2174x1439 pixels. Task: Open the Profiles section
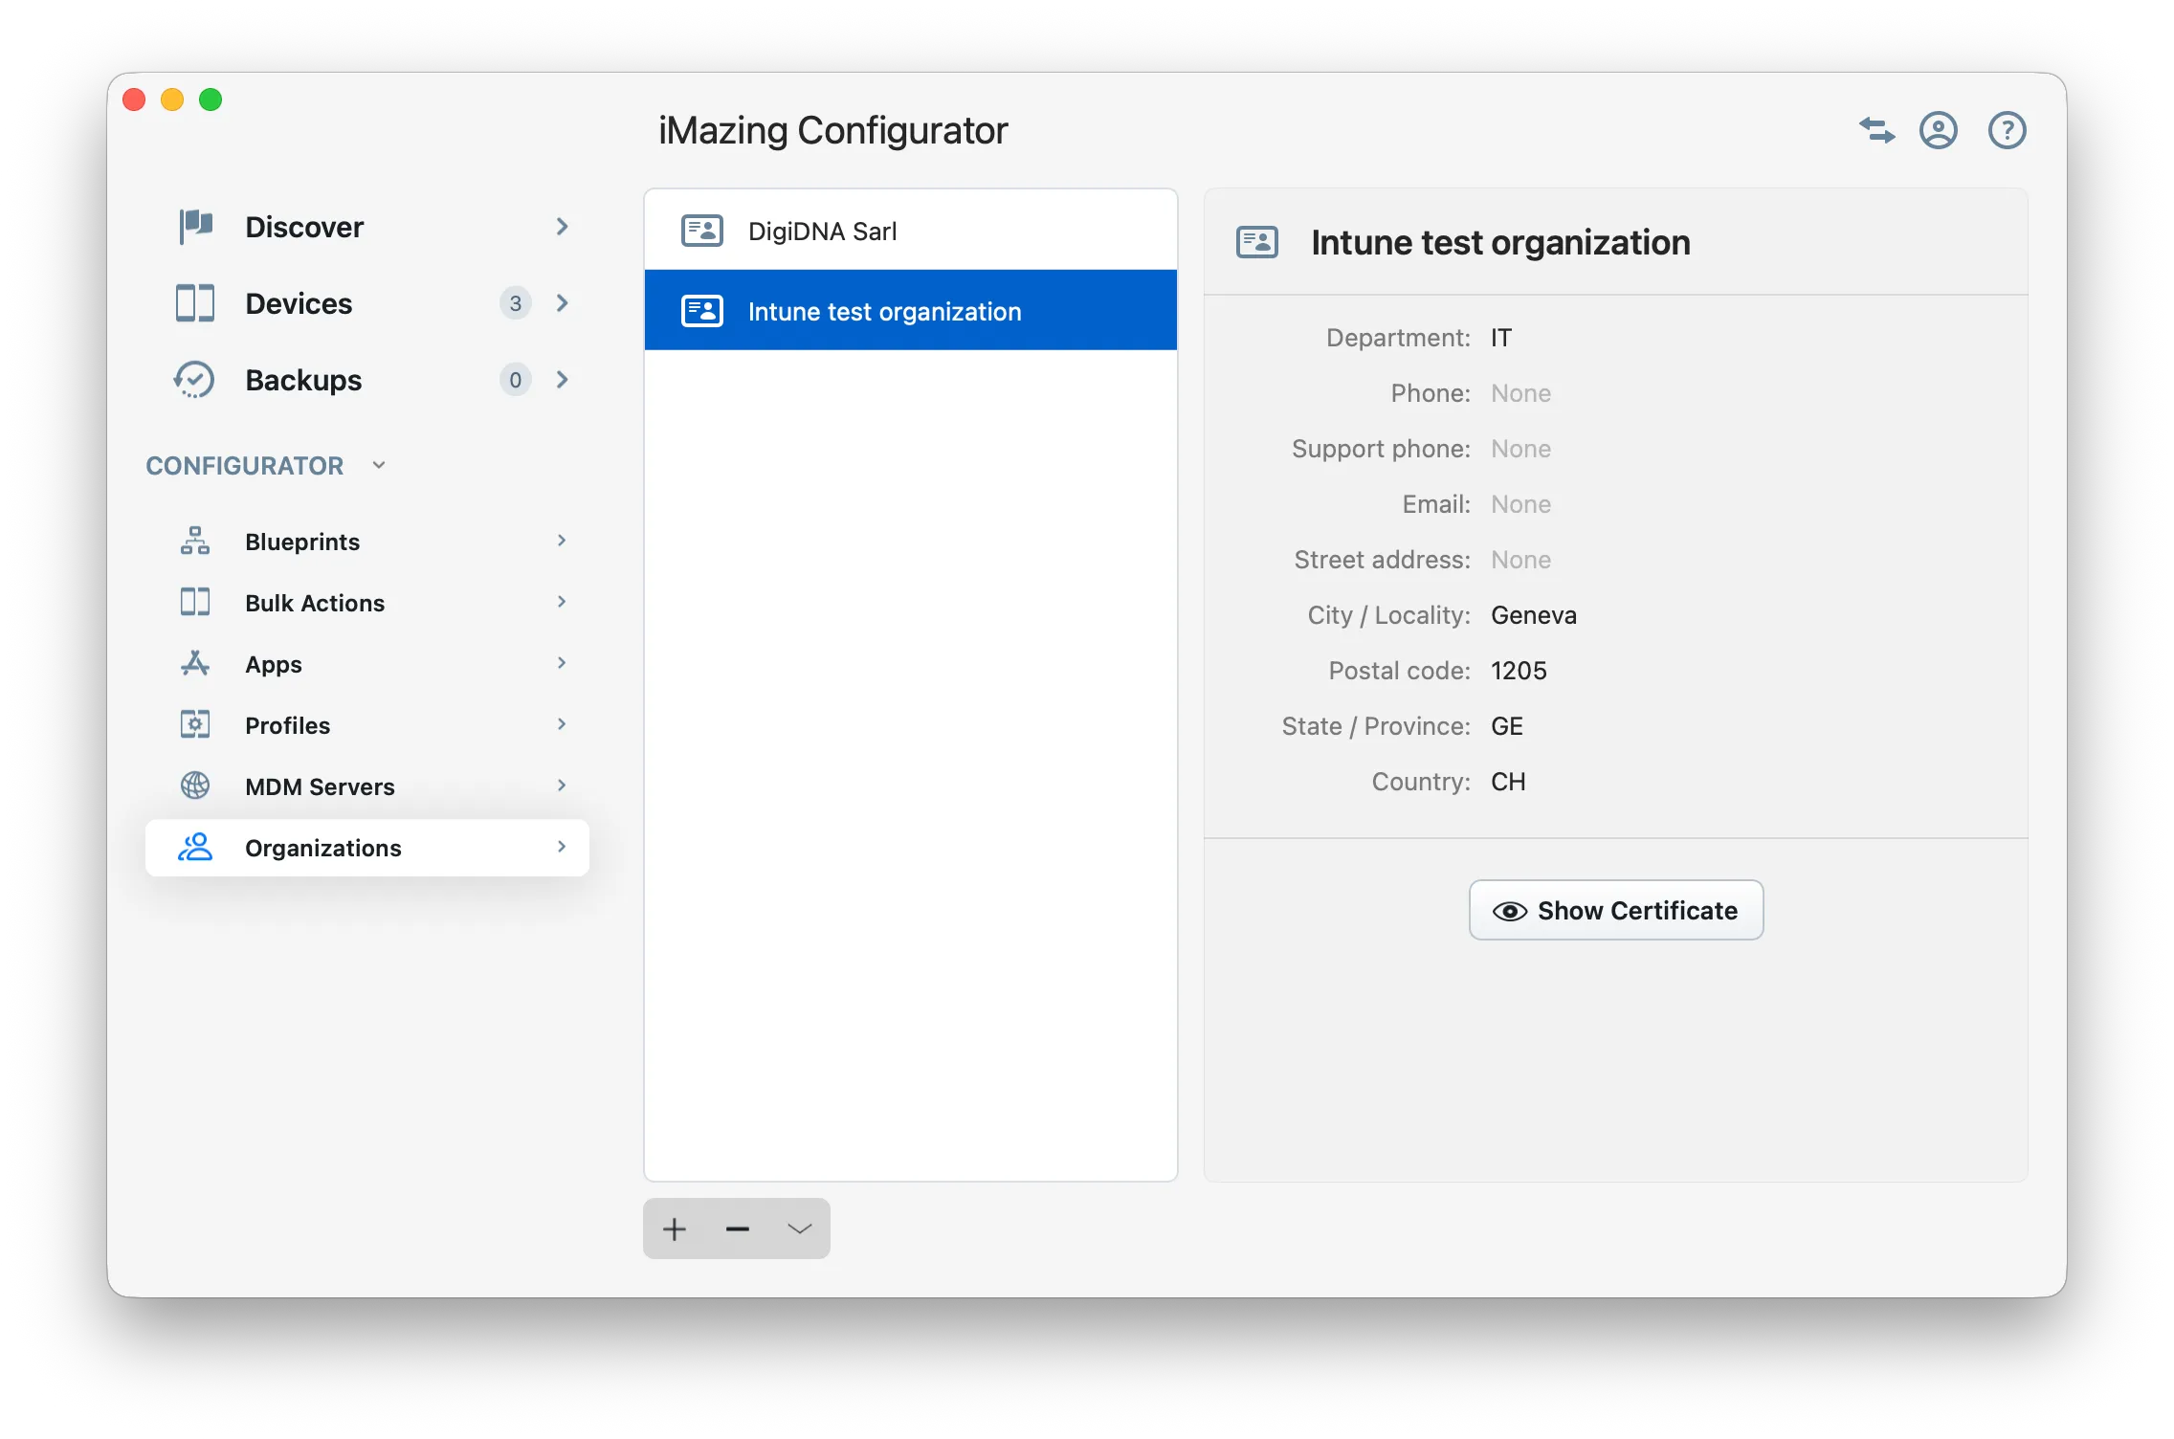tap(287, 724)
